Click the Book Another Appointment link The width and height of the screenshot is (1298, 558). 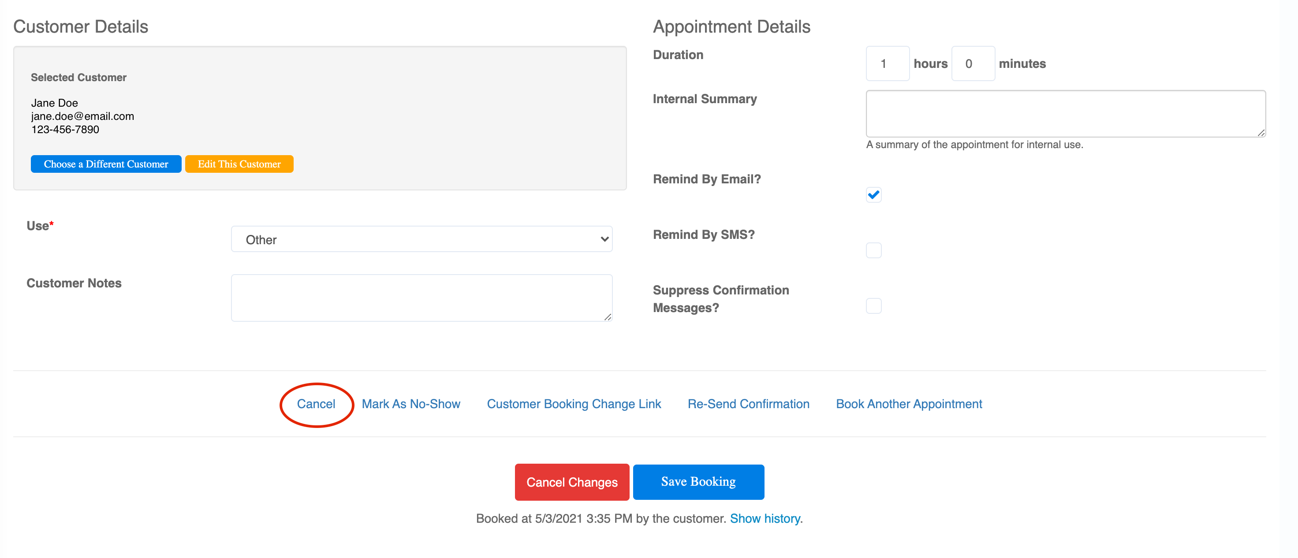point(909,404)
